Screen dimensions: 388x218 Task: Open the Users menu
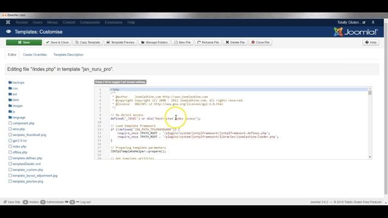(x=38, y=22)
